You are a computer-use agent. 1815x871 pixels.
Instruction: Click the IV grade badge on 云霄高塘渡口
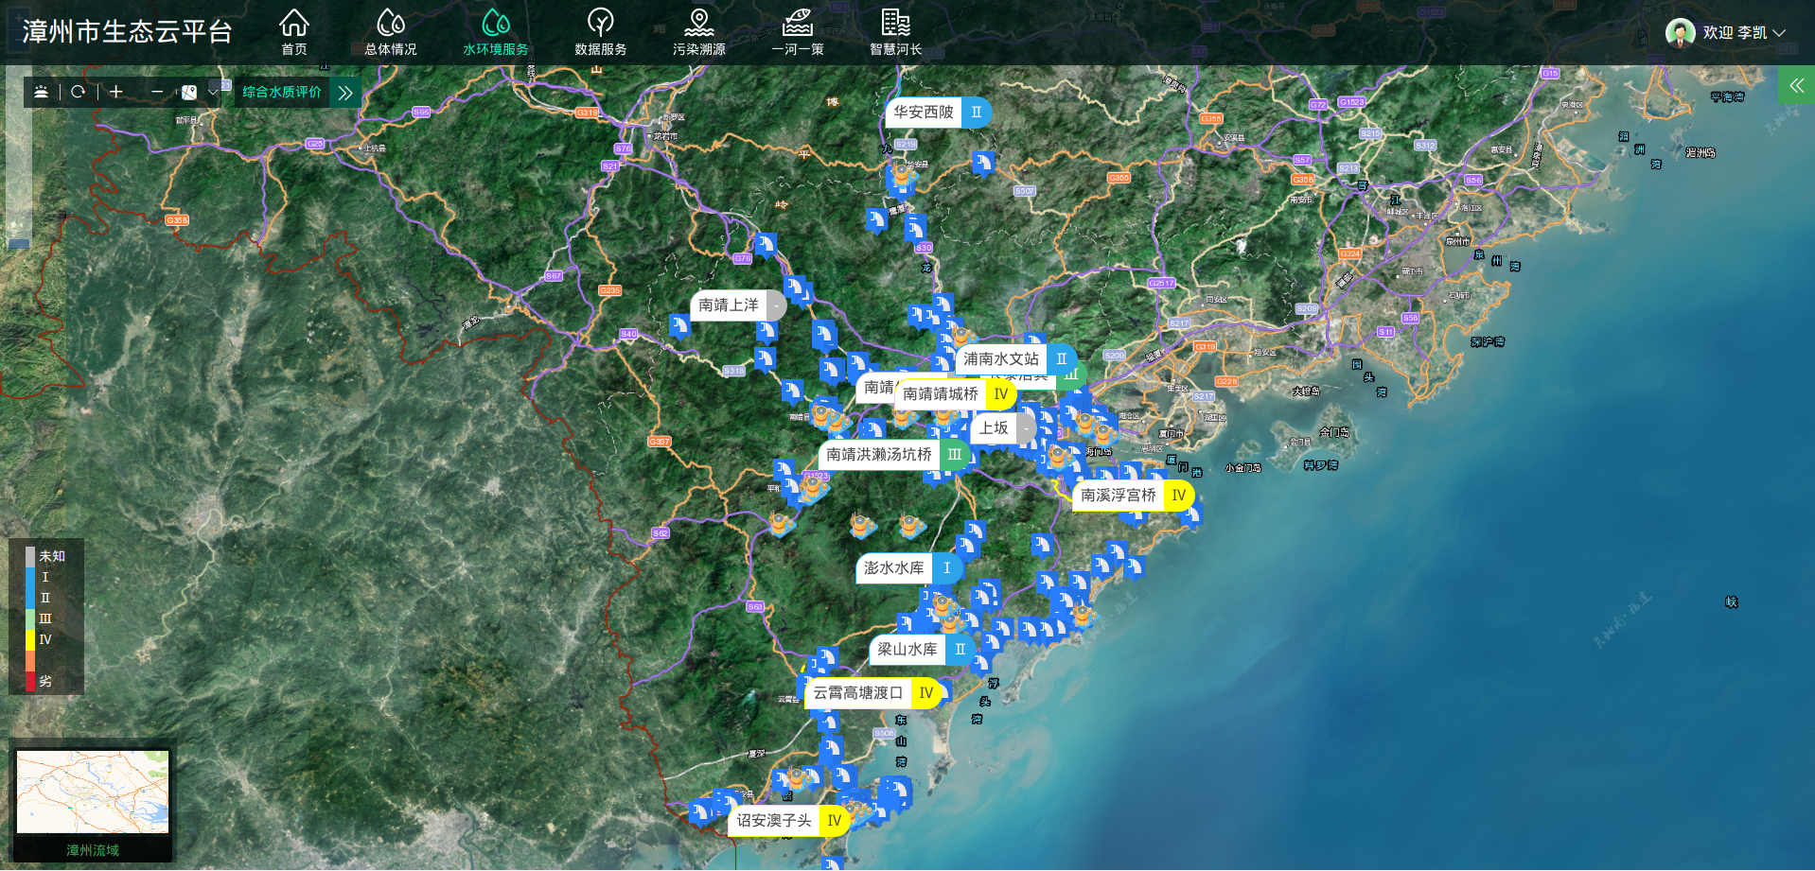926,693
